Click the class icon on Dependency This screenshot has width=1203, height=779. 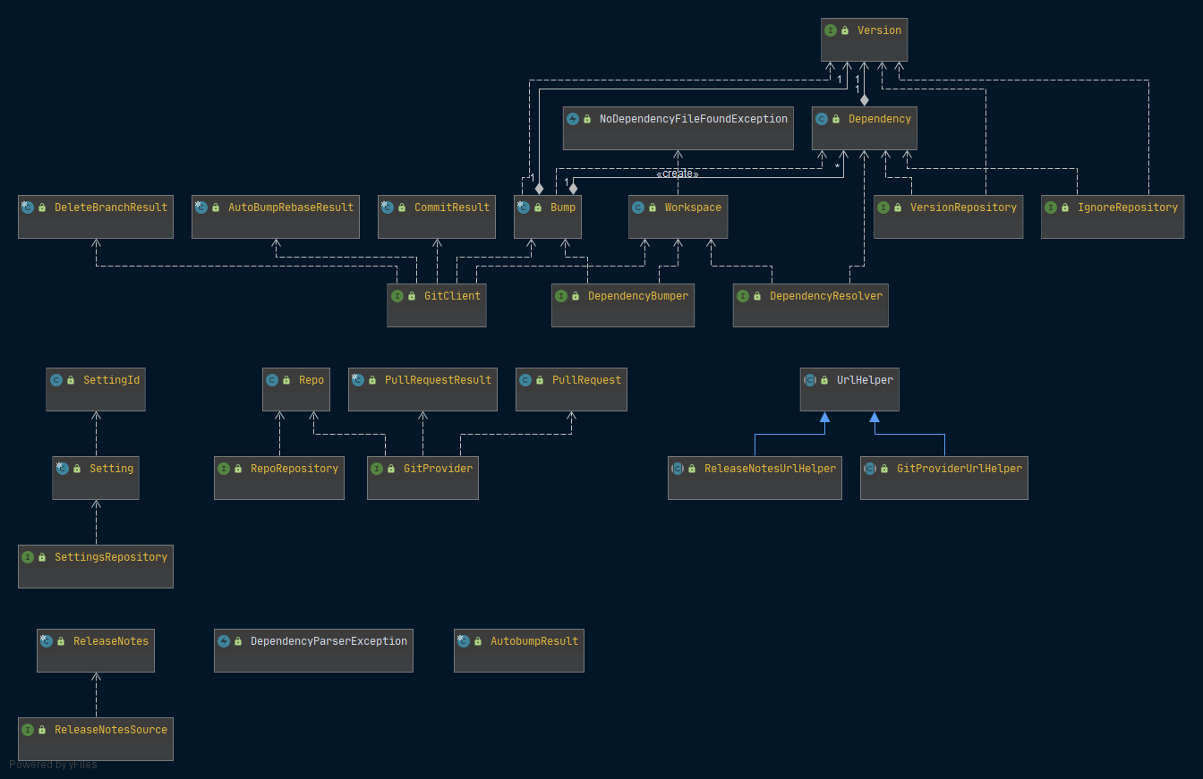(x=822, y=119)
